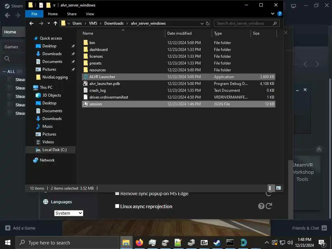This screenshot has height=249, width=332.
Task: Open volume control in system tray
Action: [290, 243]
